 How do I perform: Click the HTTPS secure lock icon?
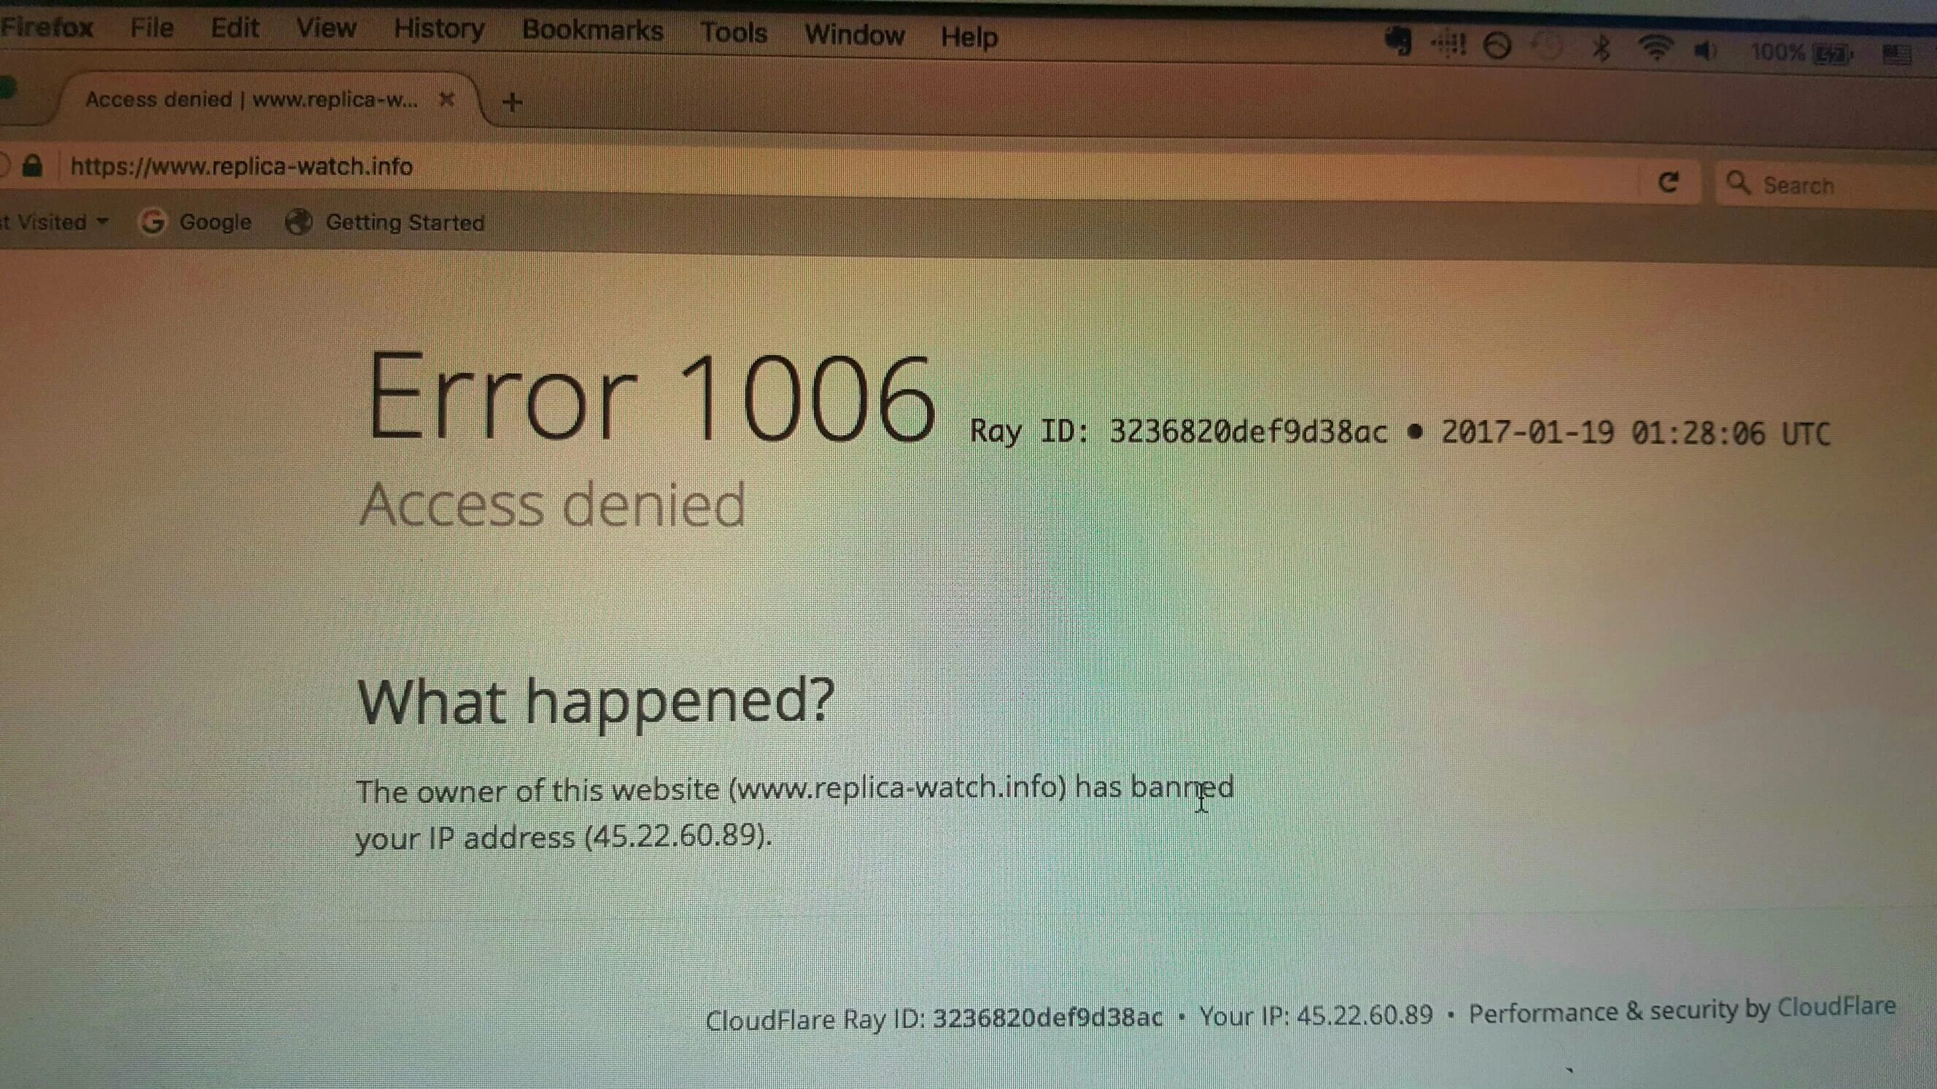pos(34,165)
